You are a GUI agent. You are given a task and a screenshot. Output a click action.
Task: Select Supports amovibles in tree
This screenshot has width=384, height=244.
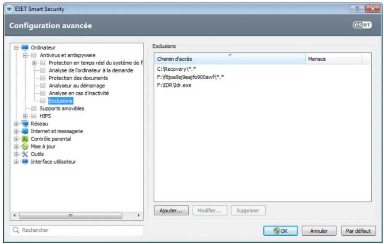[62, 108]
